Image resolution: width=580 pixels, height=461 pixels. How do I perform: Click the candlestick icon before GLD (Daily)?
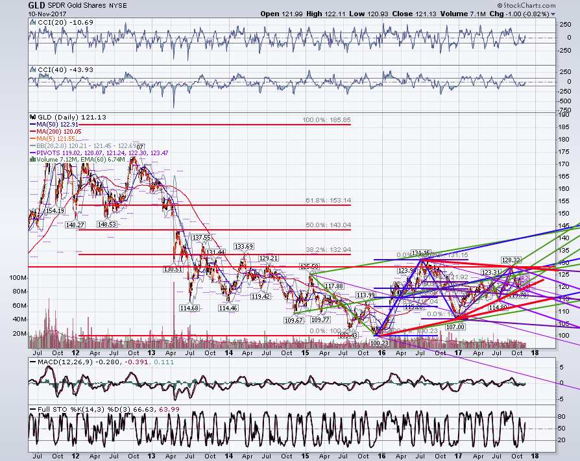pos(33,118)
